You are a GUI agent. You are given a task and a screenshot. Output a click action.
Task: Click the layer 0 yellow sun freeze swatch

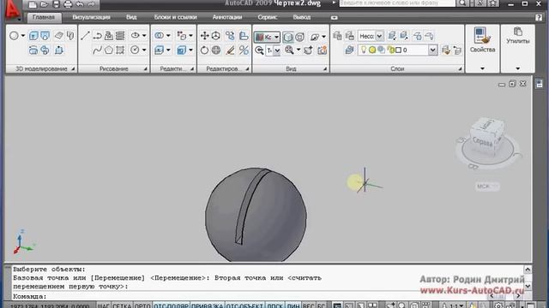pos(372,50)
